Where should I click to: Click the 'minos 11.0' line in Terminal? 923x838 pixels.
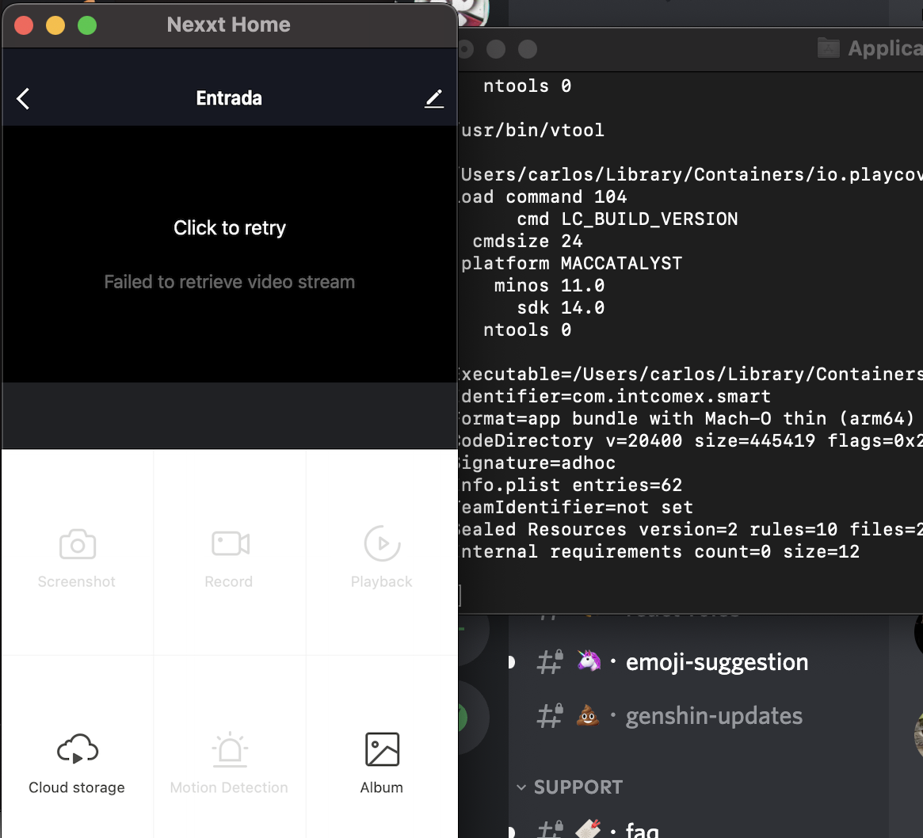(x=549, y=285)
